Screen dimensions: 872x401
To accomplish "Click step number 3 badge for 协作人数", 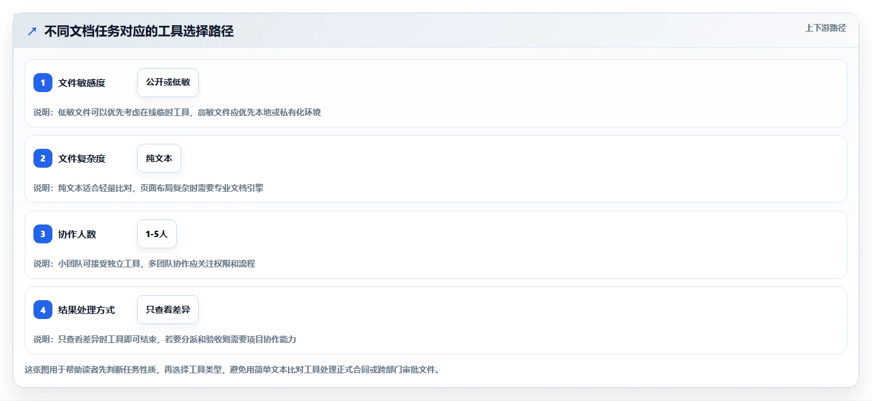I will pos(43,234).
